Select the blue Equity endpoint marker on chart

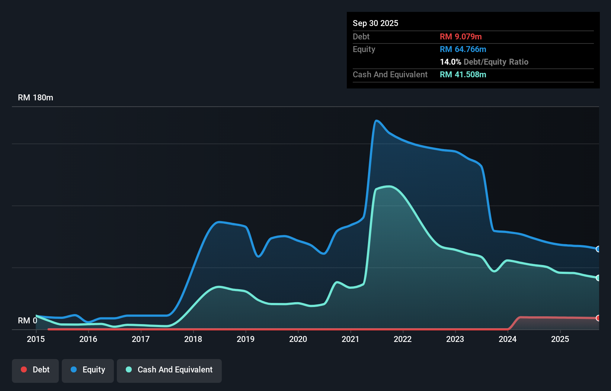(598, 249)
